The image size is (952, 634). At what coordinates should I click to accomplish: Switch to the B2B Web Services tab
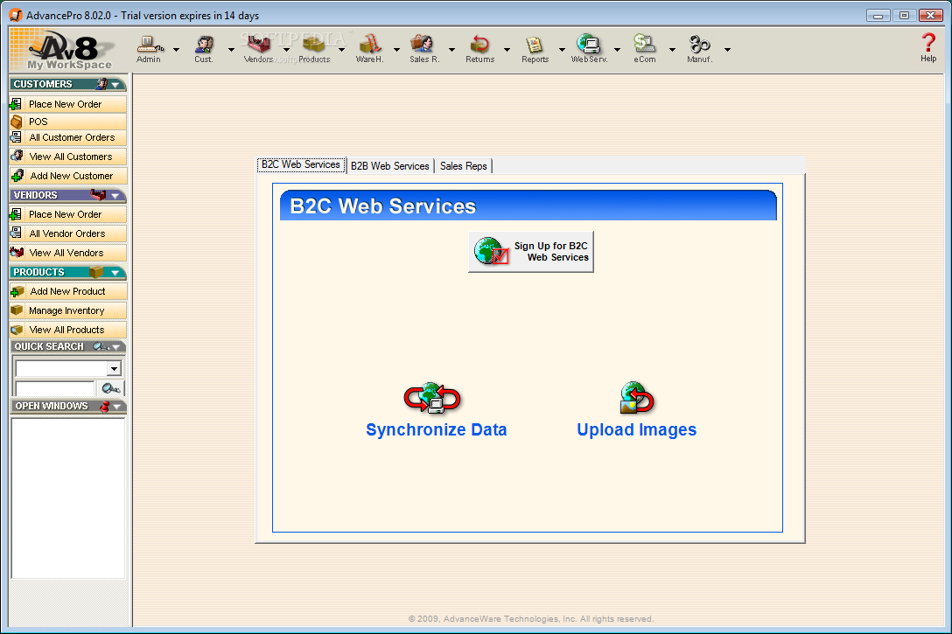pyautogui.click(x=389, y=165)
